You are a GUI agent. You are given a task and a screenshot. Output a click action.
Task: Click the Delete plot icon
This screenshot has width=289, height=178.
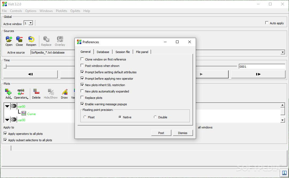(36, 92)
